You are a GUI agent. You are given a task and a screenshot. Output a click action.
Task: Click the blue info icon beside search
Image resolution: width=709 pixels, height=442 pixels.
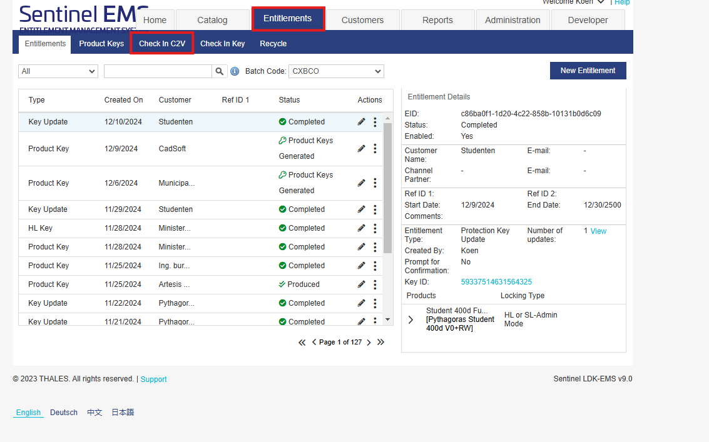pos(235,71)
